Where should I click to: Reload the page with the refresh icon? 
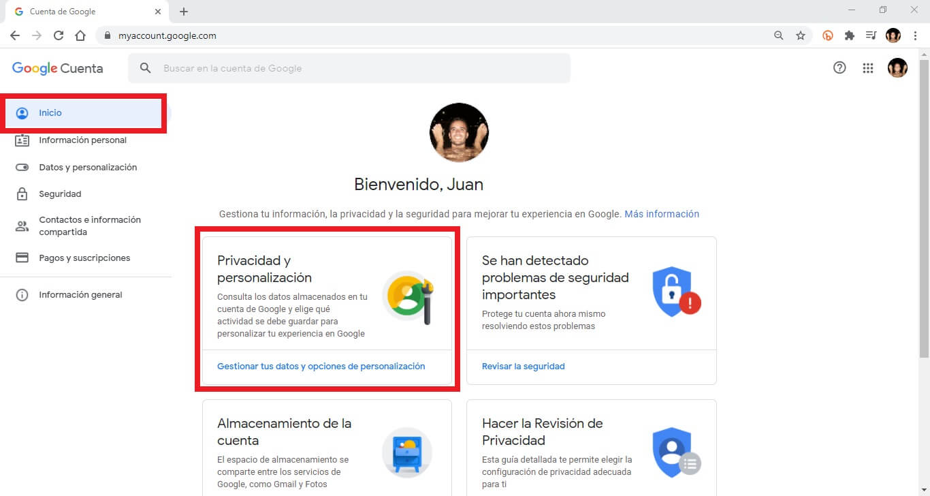coord(59,35)
